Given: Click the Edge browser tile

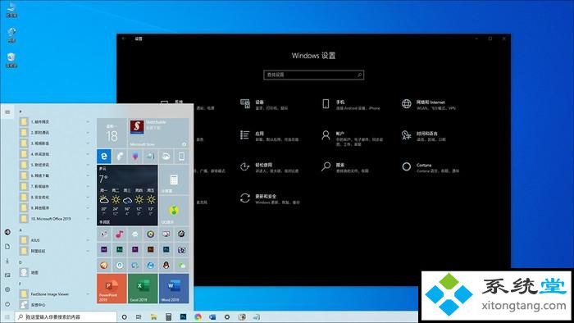Looking at the screenshot, I should coord(104,157).
